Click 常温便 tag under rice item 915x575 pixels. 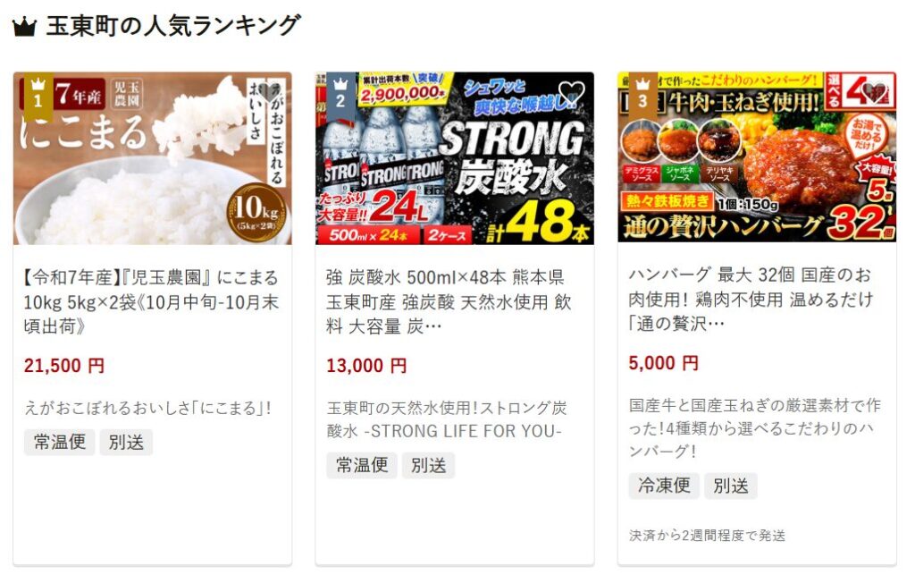60,442
